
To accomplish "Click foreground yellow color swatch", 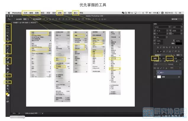I will [x=7, y=94].
